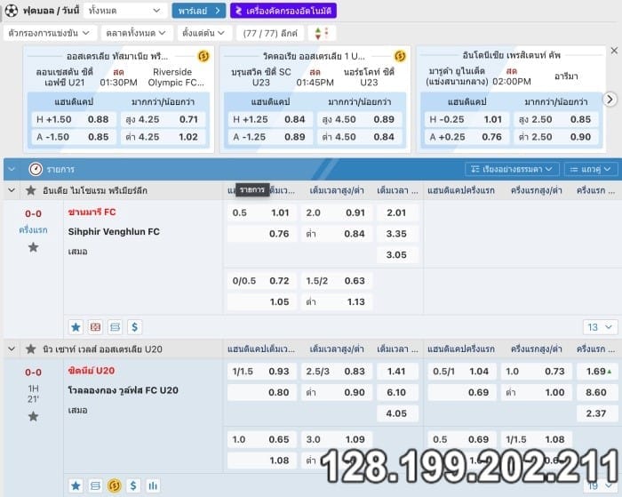This screenshot has width=622, height=497.
Task: Select ซิดนีย์ U20 match winner odds 1.41
Action: click(397, 372)
